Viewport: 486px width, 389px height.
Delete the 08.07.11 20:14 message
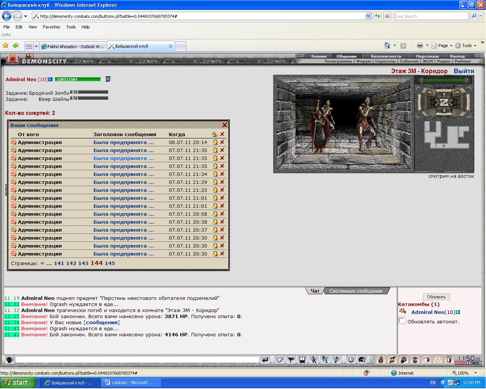coord(222,142)
